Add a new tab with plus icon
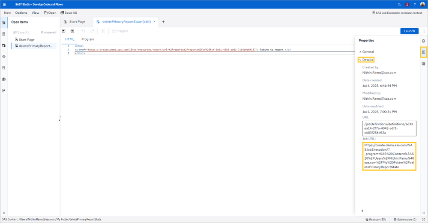The width and height of the screenshot is (428, 223). pyautogui.click(x=163, y=22)
